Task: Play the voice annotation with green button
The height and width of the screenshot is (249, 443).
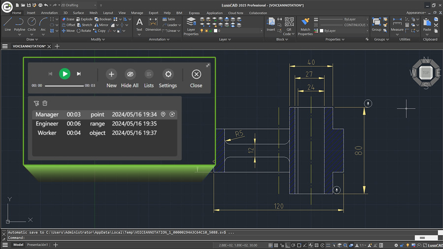Action: 64,74
